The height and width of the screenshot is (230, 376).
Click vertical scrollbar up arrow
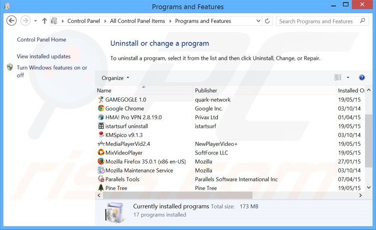pos(369,90)
